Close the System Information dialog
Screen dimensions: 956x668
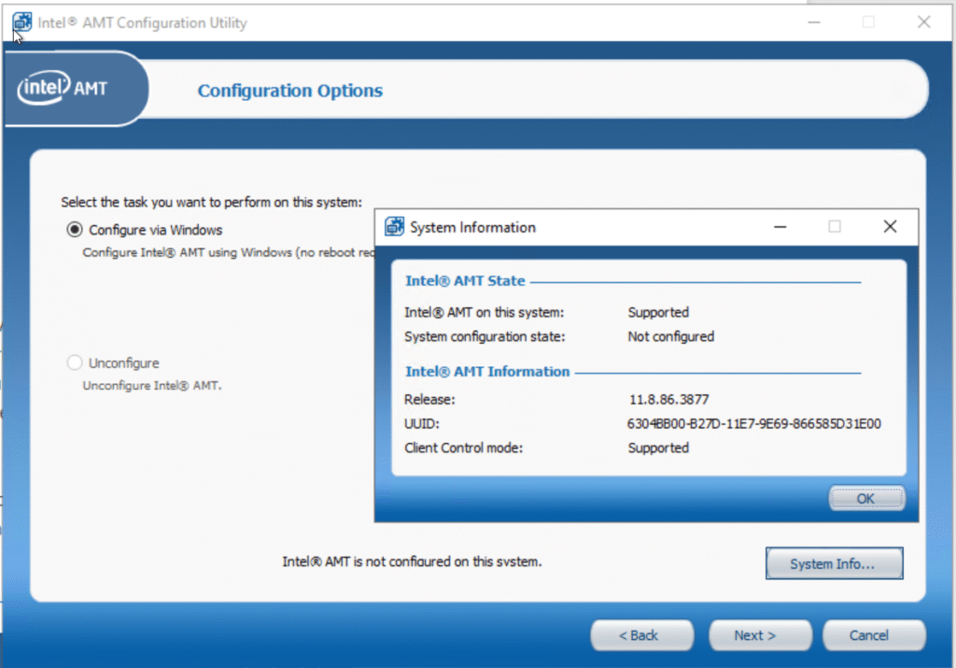[890, 227]
